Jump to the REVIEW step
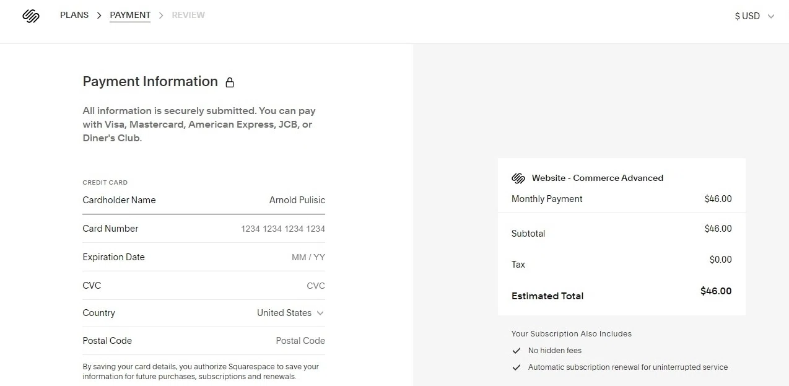Screen dimensions: 789x386 pyautogui.click(x=188, y=15)
